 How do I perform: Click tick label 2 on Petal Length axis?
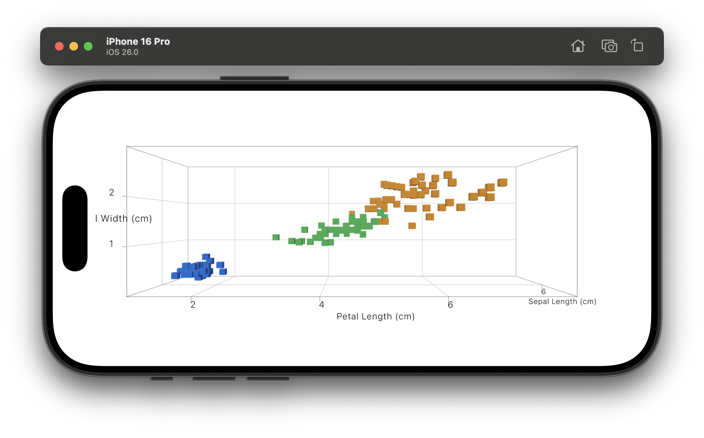pyautogui.click(x=193, y=305)
